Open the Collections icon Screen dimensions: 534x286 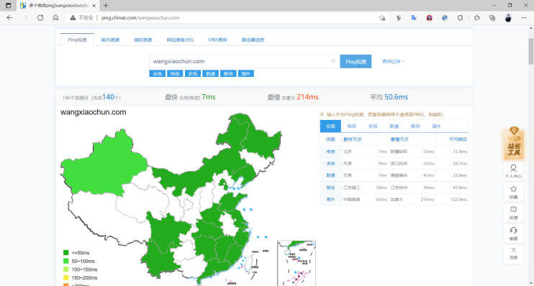coord(492,18)
